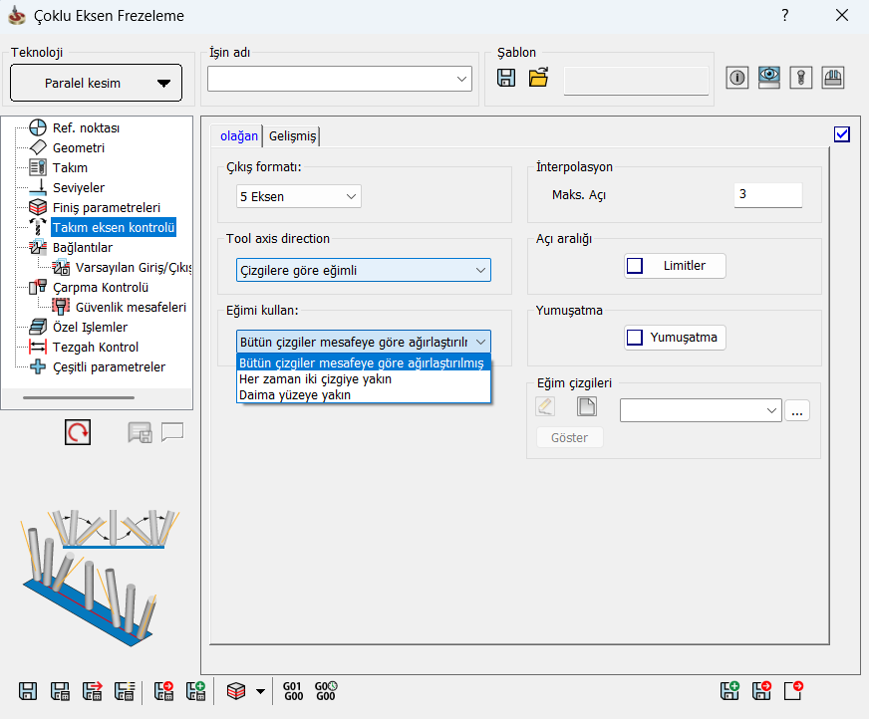Open template folder icon
The width and height of the screenshot is (869, 719).
pyautogui.click(x=539, y=79)
